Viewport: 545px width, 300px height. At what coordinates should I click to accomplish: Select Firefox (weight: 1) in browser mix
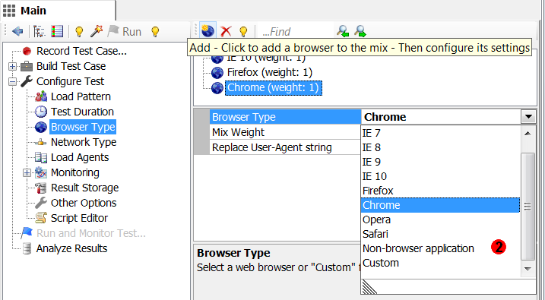pyautogui.click(x=270, y=73)
